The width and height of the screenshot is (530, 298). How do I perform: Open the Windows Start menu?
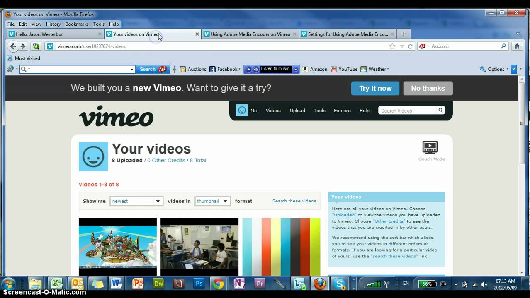[x=8, y=284]
